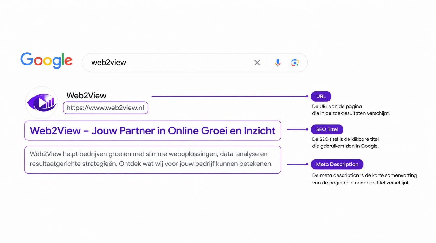Click text 'De URL van de pagina'

click(337, 106)
